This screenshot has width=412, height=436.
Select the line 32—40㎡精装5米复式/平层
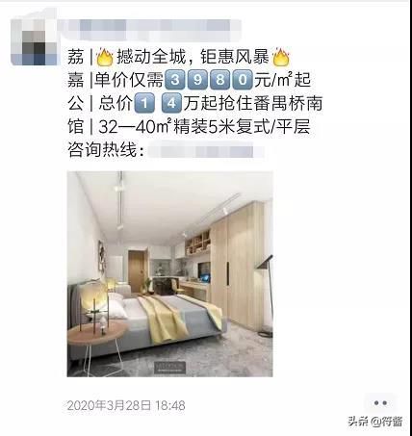click(204, 127)
